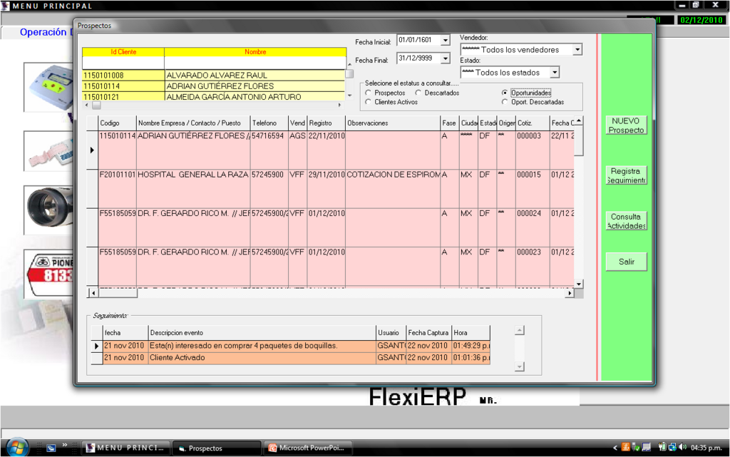Click the Observaciones column header
This screenshot has height=457, width=730.
[392, 123]
